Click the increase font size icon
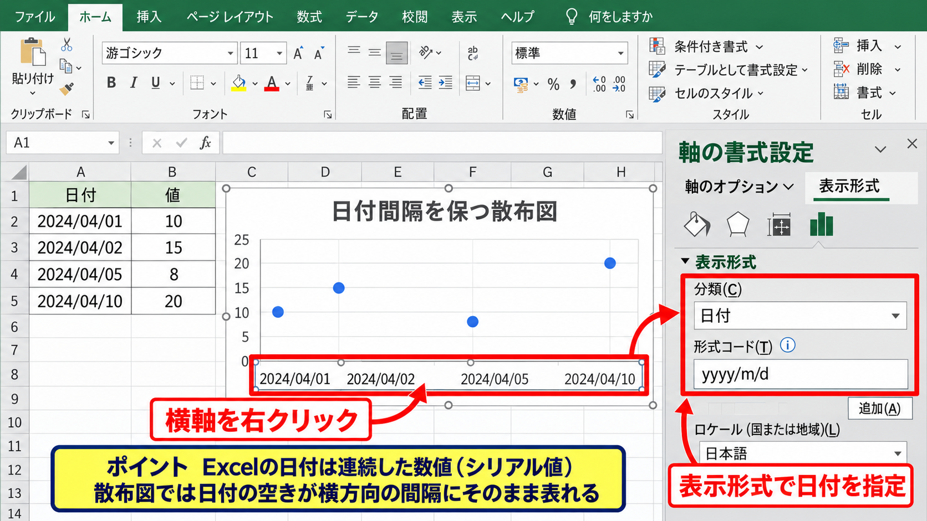The image size is (927, 521). click(x=298, y=53)
